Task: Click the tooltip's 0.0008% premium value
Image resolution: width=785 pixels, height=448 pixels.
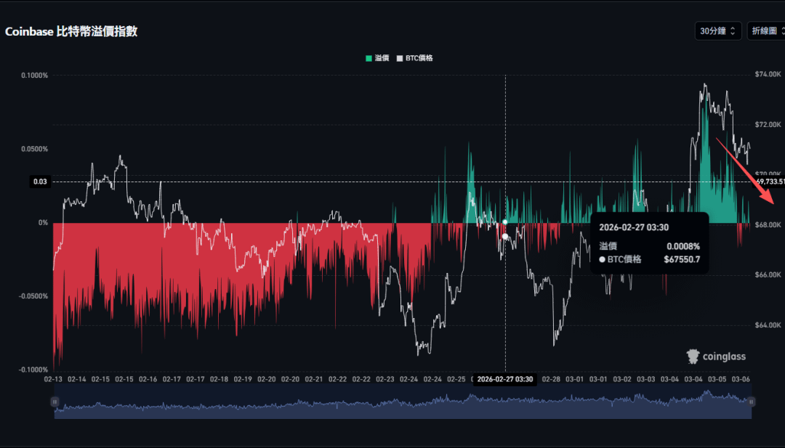Action: coord(683,246)
